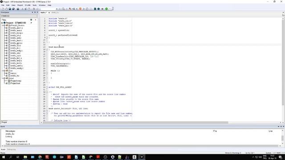Collapse the Output group in workspace

pos(4,78)
